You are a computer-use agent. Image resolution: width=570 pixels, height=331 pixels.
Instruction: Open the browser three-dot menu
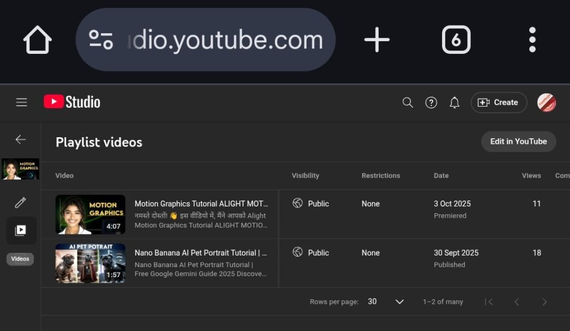click(532, 39)
